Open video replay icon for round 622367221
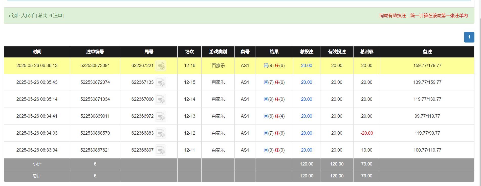The width and height of the screenshot is (481, 186). click(x=160, y=66)
